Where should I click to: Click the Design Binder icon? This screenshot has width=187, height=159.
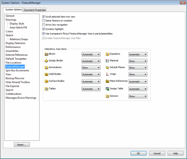46,61
